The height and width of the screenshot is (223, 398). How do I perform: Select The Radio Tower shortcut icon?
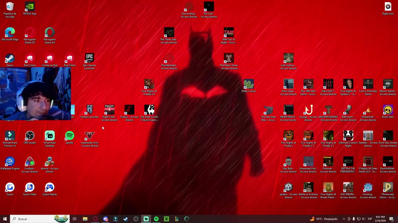229,62
